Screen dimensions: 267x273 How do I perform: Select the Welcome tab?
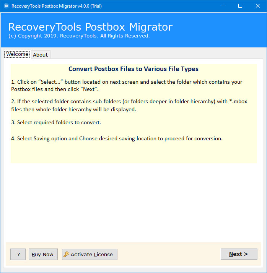coord(17,54)
